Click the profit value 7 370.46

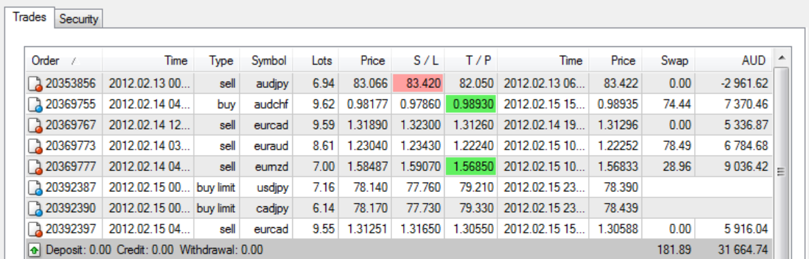point(746,104)
